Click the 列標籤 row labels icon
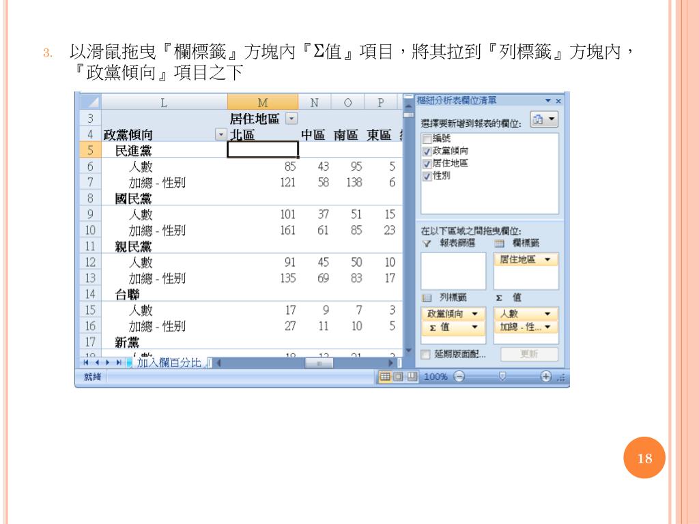Screen dimensions: 699x524 pyautogui.click(x=427, y=297)
